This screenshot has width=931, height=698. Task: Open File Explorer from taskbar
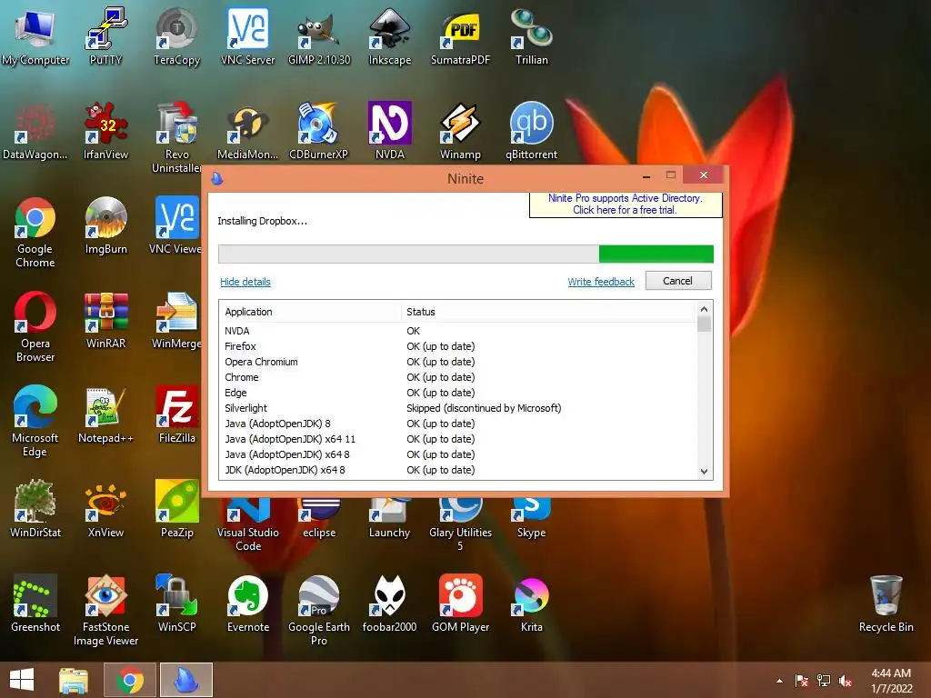(x=74, y=680)
